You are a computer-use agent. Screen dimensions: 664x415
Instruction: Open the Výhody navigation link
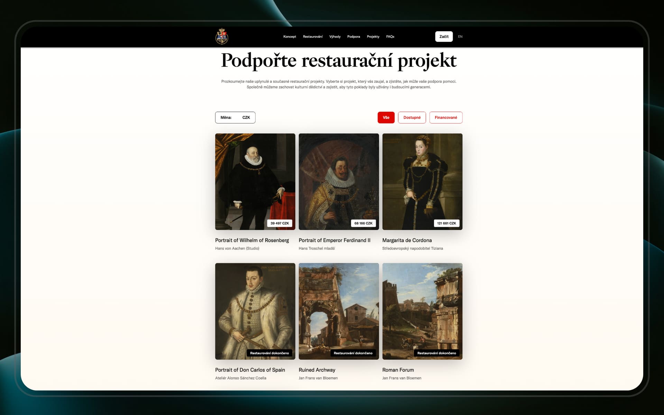(x=335, y=37)
